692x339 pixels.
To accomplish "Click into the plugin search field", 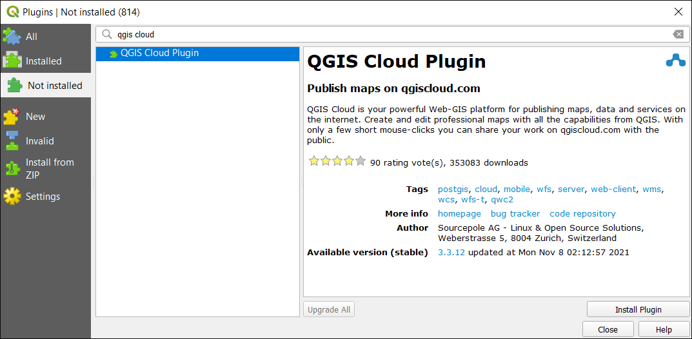I will tap(393, 34).
